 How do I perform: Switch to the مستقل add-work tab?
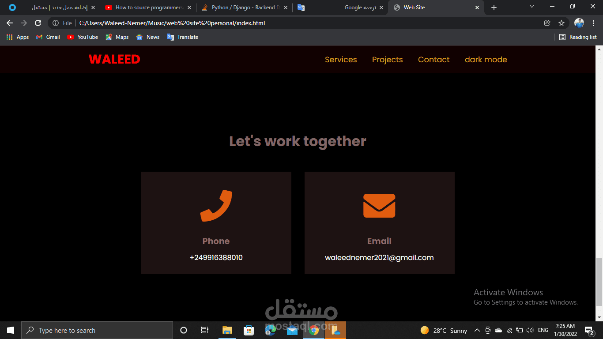click(x=52, y=8)
